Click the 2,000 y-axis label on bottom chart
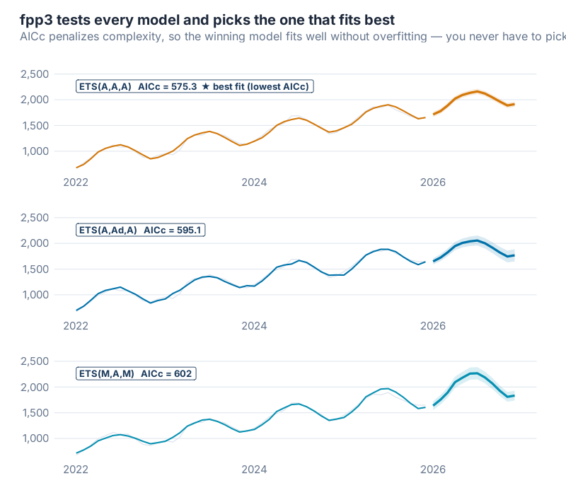This screenshot has height=495, width=566. pyautogui.click(x=34, y=387)
